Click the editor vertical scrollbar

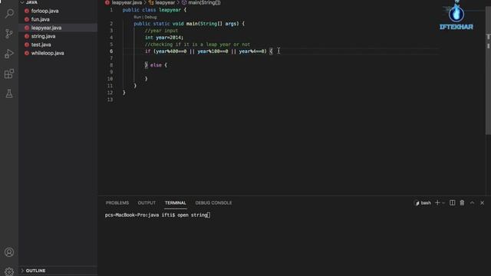[x=488, y=71]
